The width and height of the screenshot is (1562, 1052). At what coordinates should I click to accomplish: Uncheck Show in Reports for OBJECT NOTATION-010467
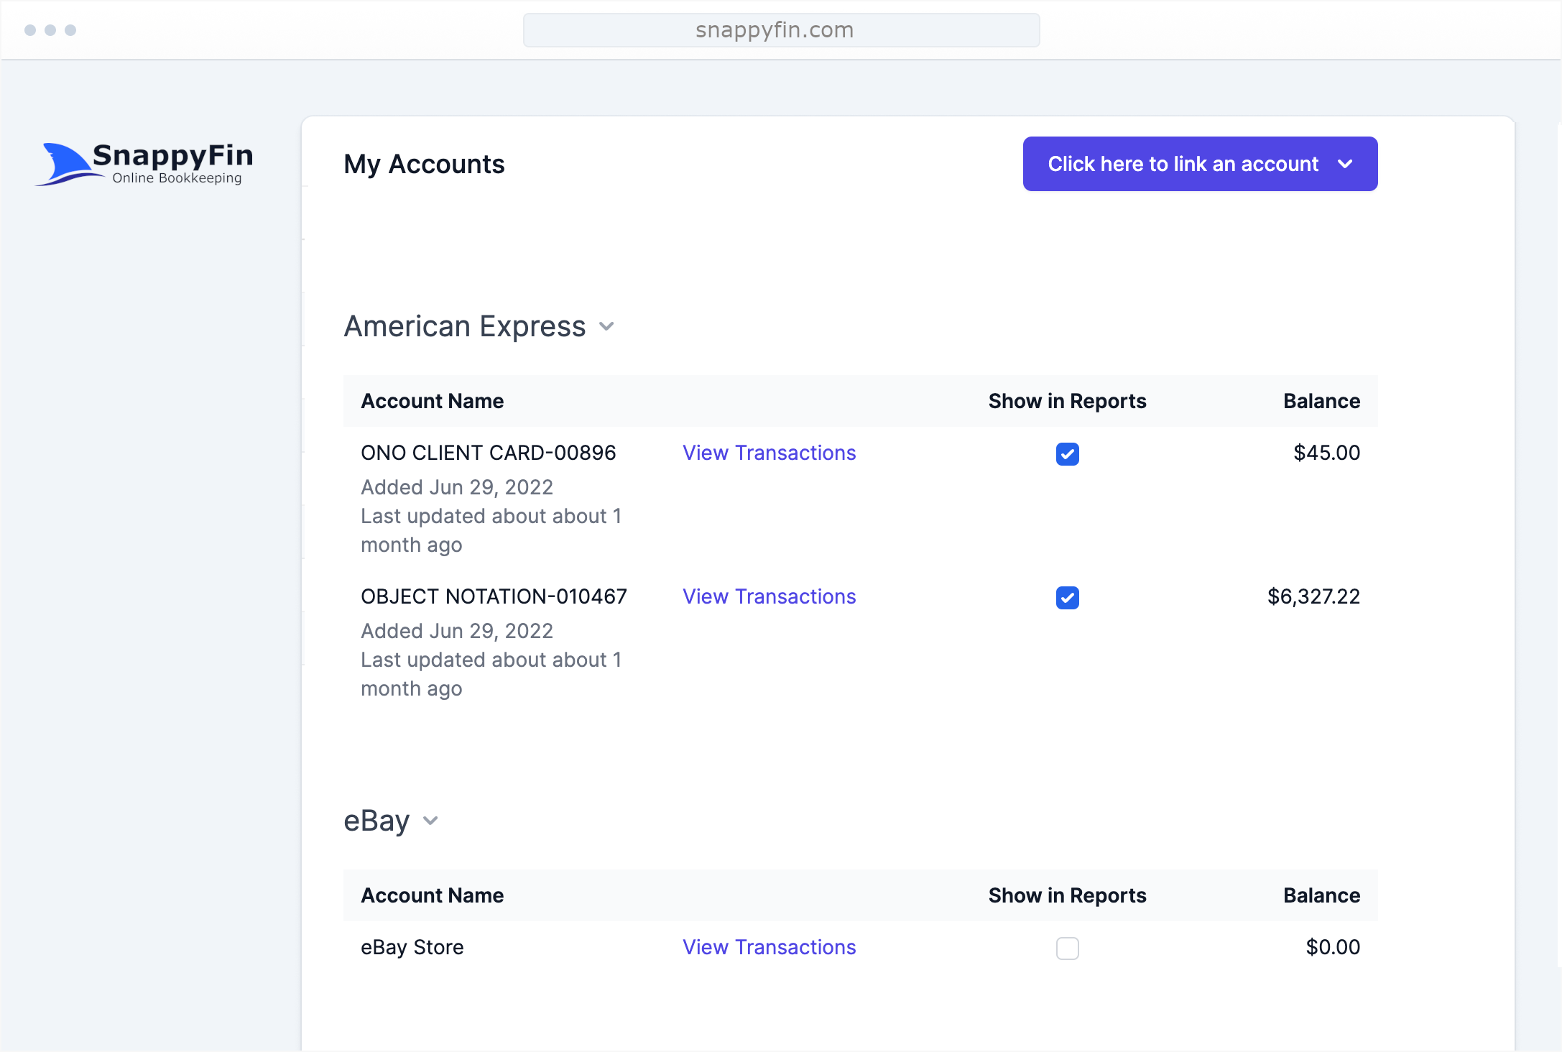1068,598
